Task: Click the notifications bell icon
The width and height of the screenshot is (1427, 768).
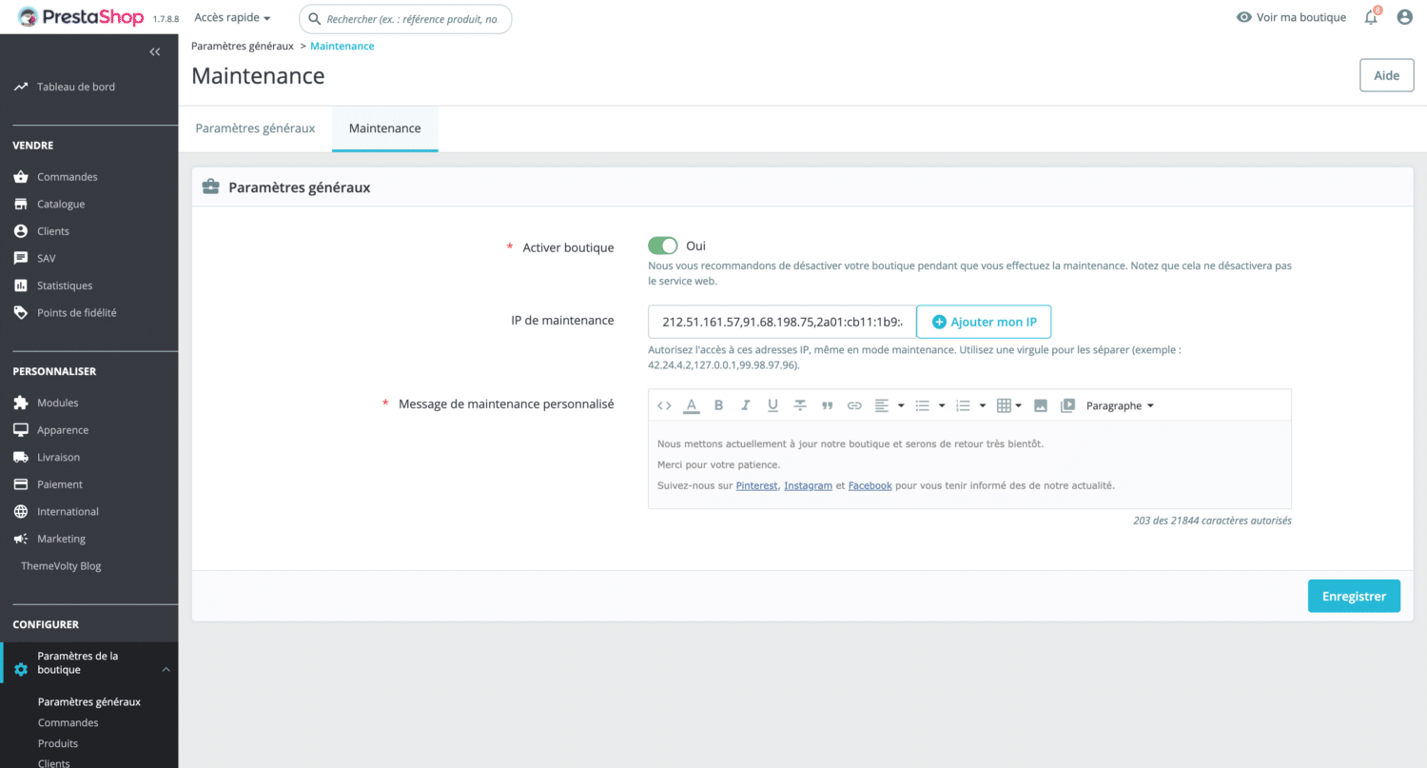Action: pos(1370,16)
